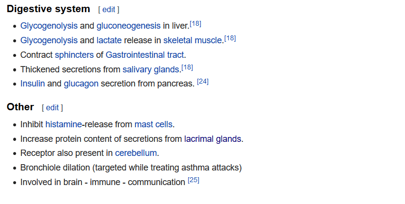Follow the glucagon link
Viewport: 405px width, 204px height.
[x=81, y=84]
